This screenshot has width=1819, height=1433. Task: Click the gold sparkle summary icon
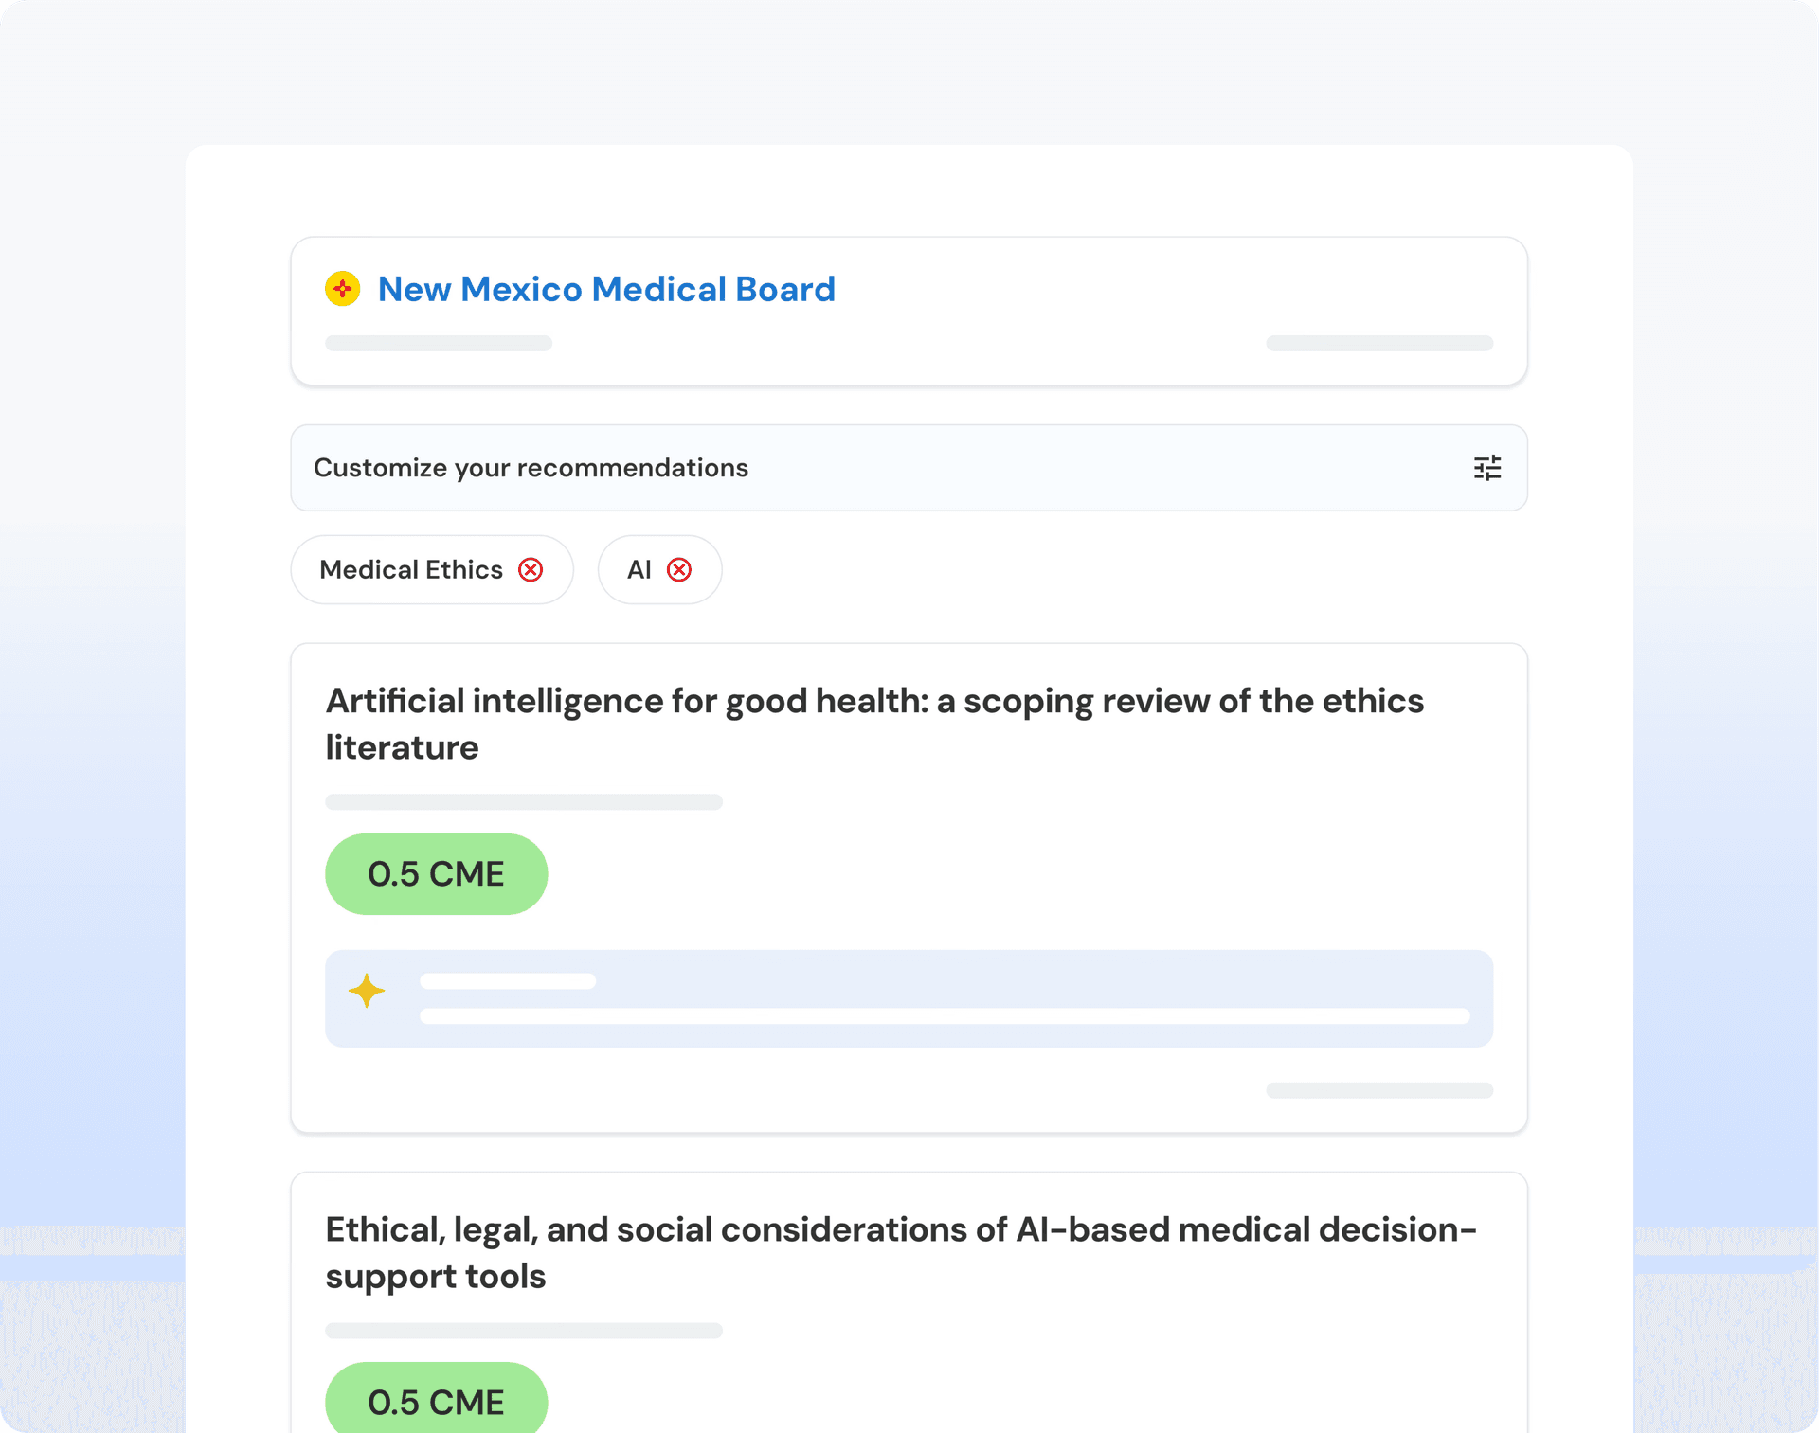367,991
